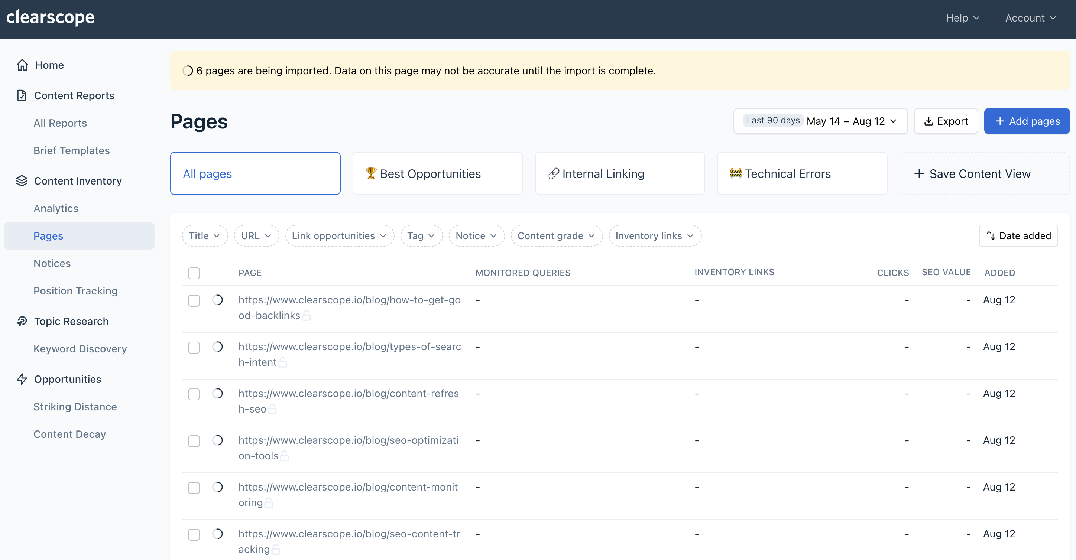Screen dimensions: 1076x560
Task: Check the box for types-of-search-intent row
Action: click(x=194, y=348)
